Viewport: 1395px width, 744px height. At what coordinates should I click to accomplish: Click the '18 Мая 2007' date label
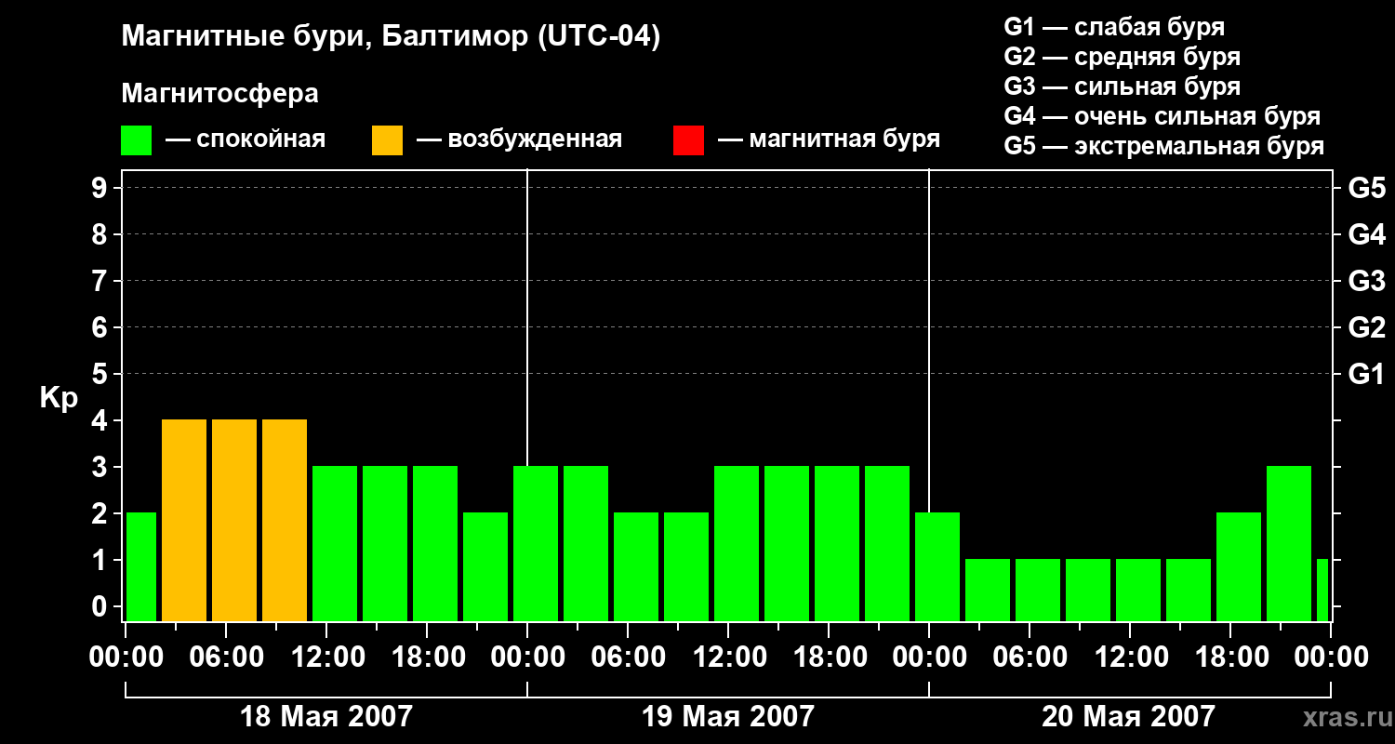pos(326,716)
